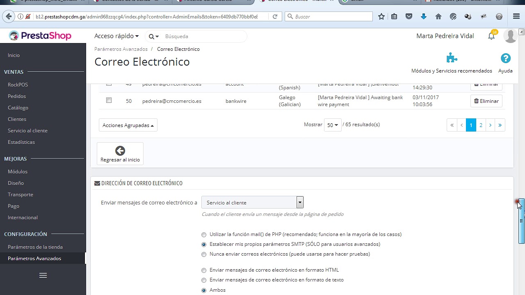Select Establecer mis propios parámetros SMTP
The width and height of the screenshot is (525, 295).
[204, 245]
